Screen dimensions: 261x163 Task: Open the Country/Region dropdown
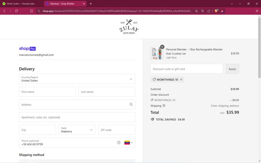(x=77, y=79)
